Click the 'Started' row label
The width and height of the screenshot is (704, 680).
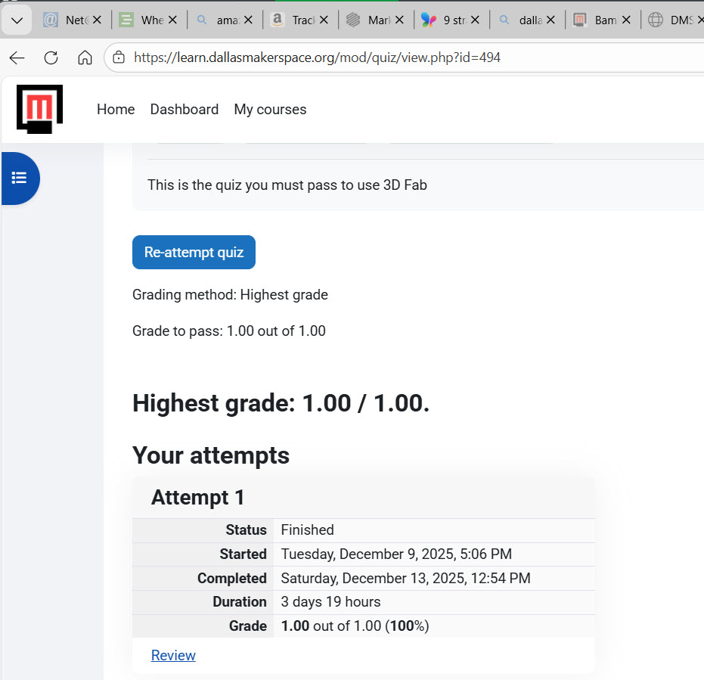tap(243, 554)
